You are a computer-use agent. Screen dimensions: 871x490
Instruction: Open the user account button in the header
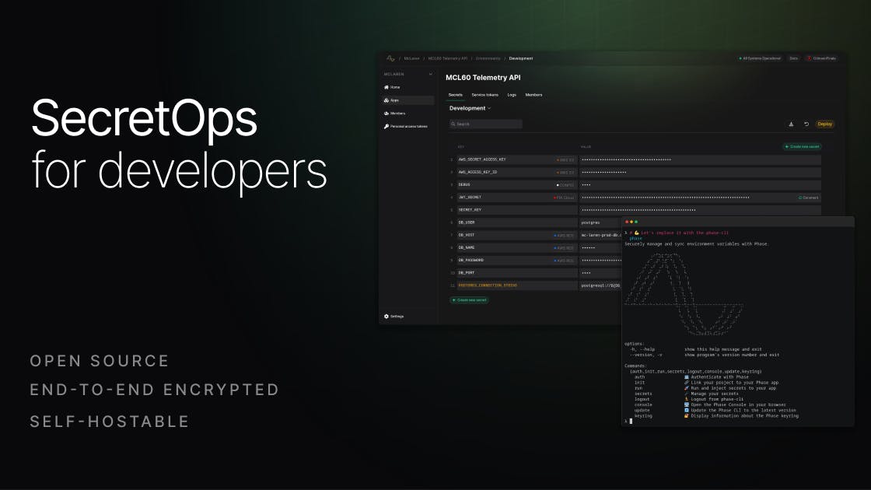click(821, 58)
